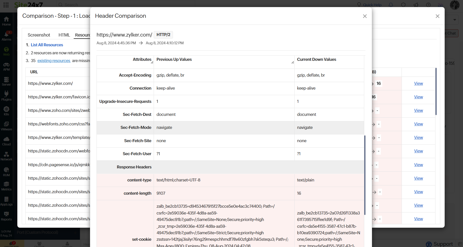The width and height of the screenshot is (463, 247).
Task: Select the Server monitoring icon
Action: [x=6, y=80]
